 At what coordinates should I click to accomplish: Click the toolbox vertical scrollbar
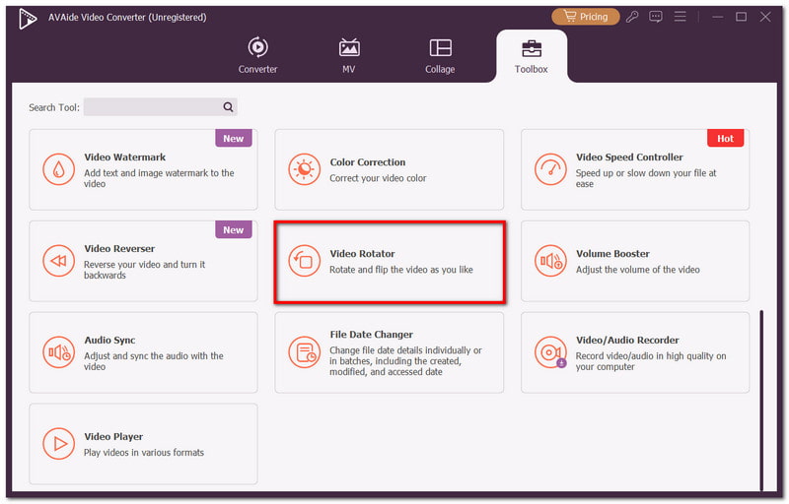[761, 400]
